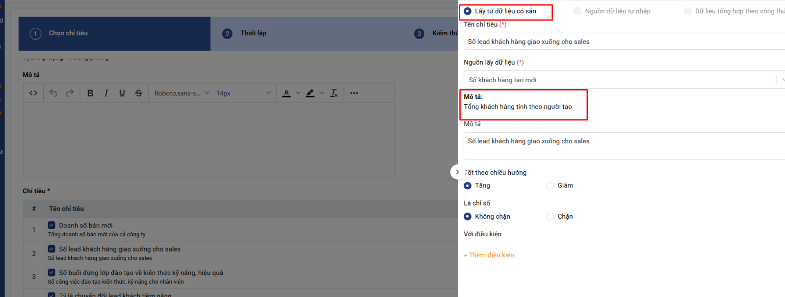Select the 'Chặn' radio option
The height and width of the screenshot is (297, 785).
(550, 216)
